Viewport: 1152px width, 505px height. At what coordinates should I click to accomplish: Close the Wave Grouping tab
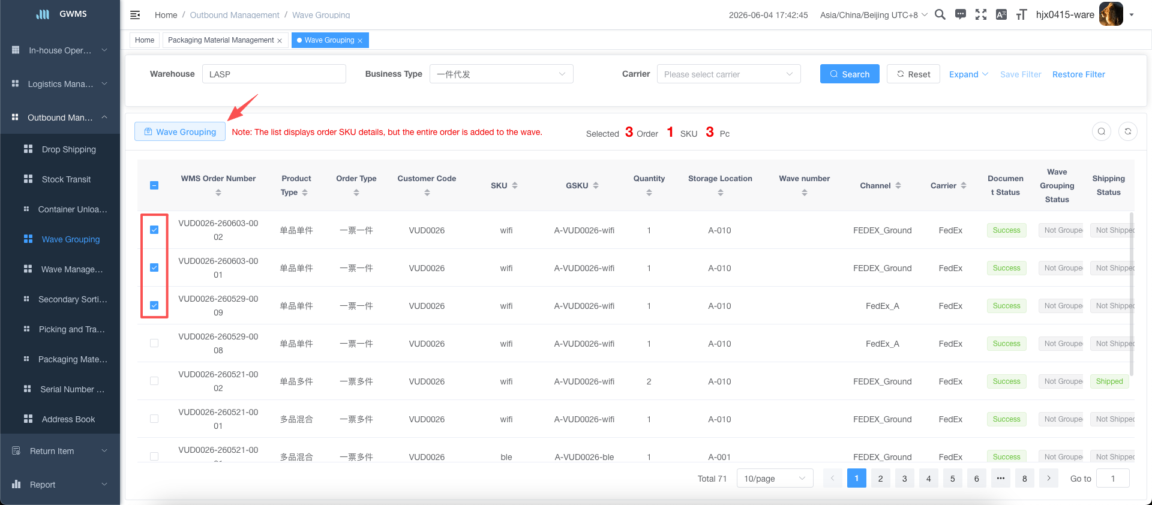pyautogui.click(x=360, y=41)
